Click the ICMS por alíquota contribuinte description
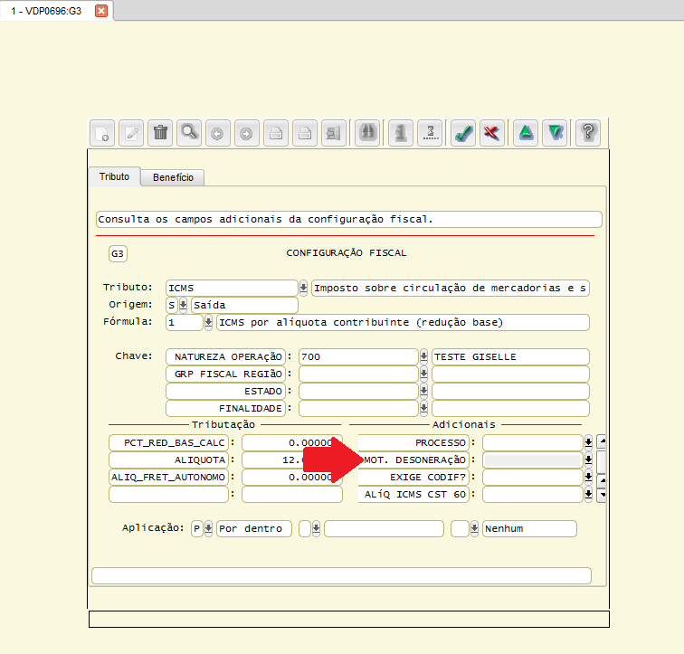Viewport: 684px width, 654px height. (x=403, y=323)
